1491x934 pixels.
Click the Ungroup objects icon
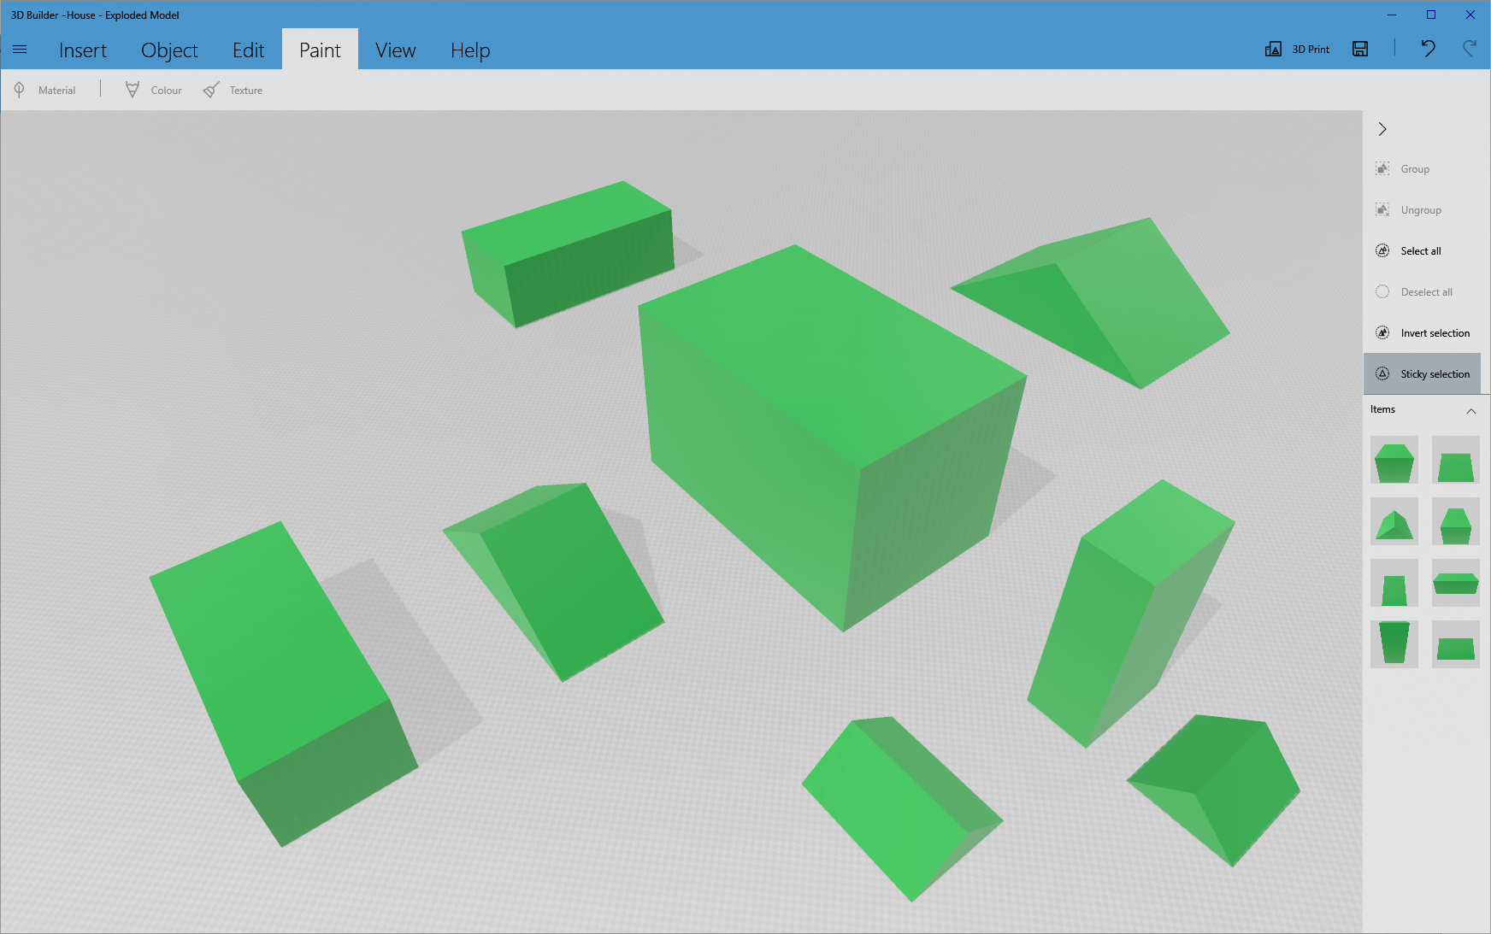point(1411,209)
